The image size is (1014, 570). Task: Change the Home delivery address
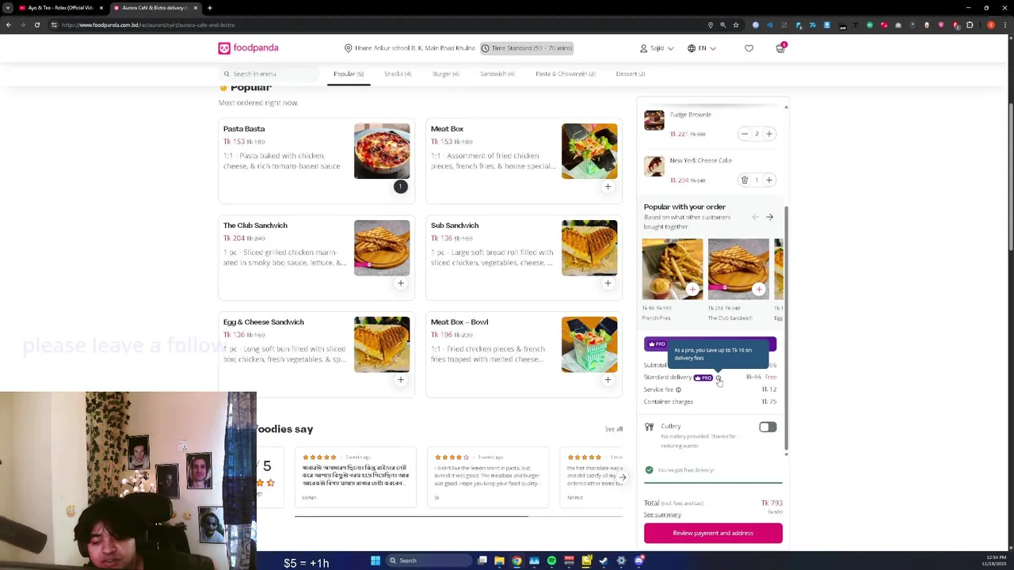click(x=410, y=48)
